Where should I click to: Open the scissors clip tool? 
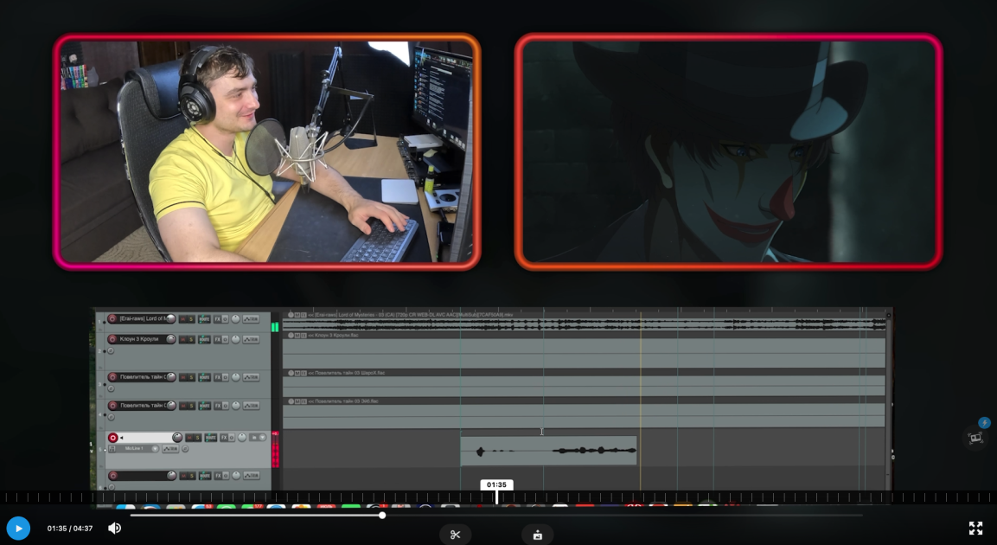455,535
